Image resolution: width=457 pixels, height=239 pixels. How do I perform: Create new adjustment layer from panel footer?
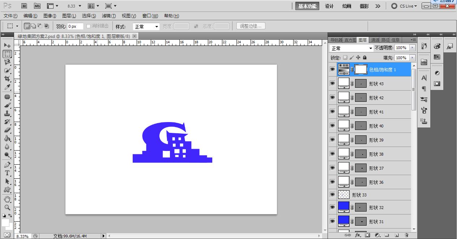point(377,235)
